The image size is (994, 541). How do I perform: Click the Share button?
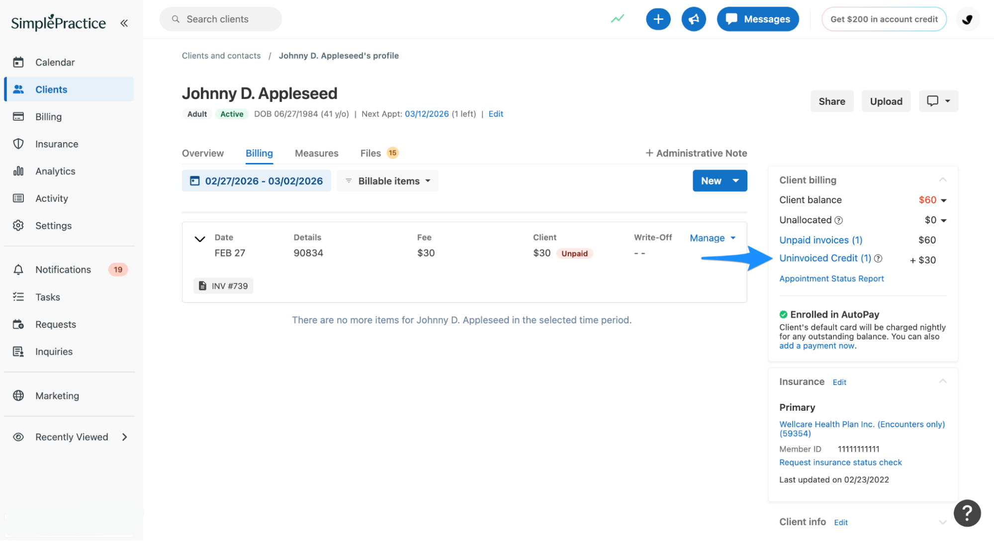(832, 101)
